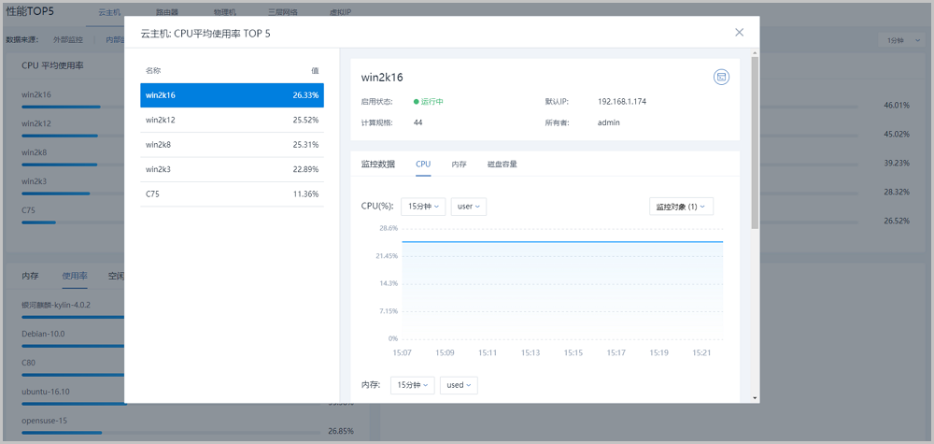Close the CPU TOP 5 dialog
Image resolution: width=934 pixels, height=444 pixels.
(x=739, y=32)
